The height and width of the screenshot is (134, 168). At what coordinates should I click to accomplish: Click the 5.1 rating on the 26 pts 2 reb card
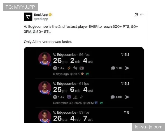point(125,55)
